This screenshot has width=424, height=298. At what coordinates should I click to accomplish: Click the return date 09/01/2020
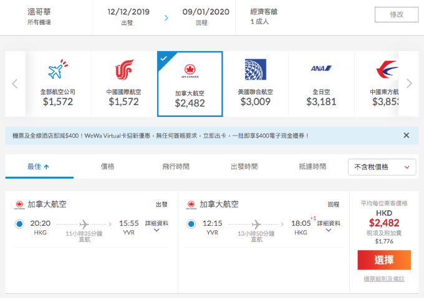pyautogui.click(x=206, y=12)
